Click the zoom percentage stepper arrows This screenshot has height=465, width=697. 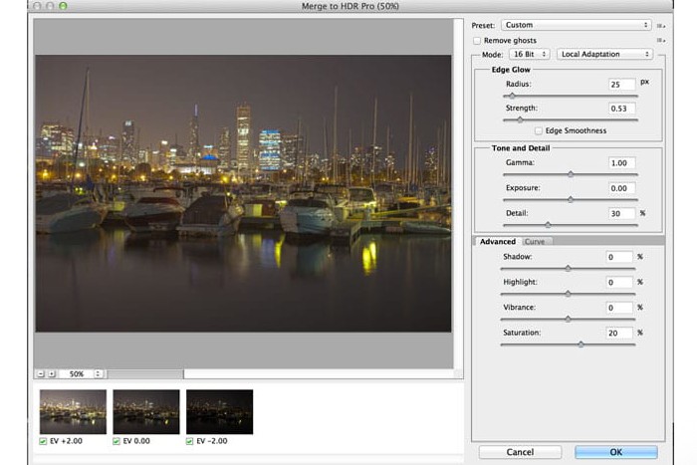98,374
